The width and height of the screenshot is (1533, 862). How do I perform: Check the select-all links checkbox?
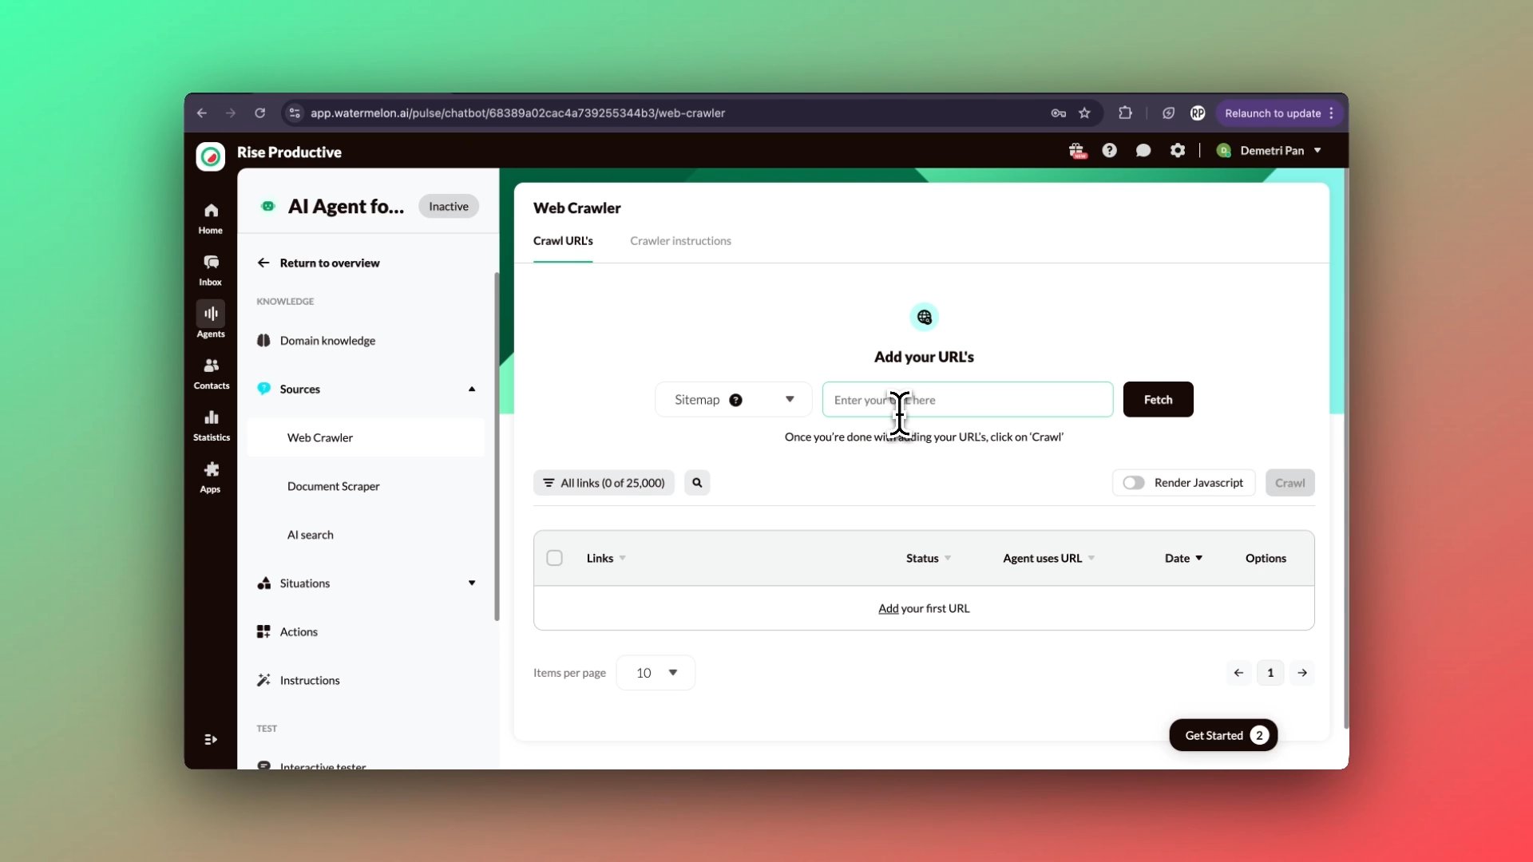point(554,558)
